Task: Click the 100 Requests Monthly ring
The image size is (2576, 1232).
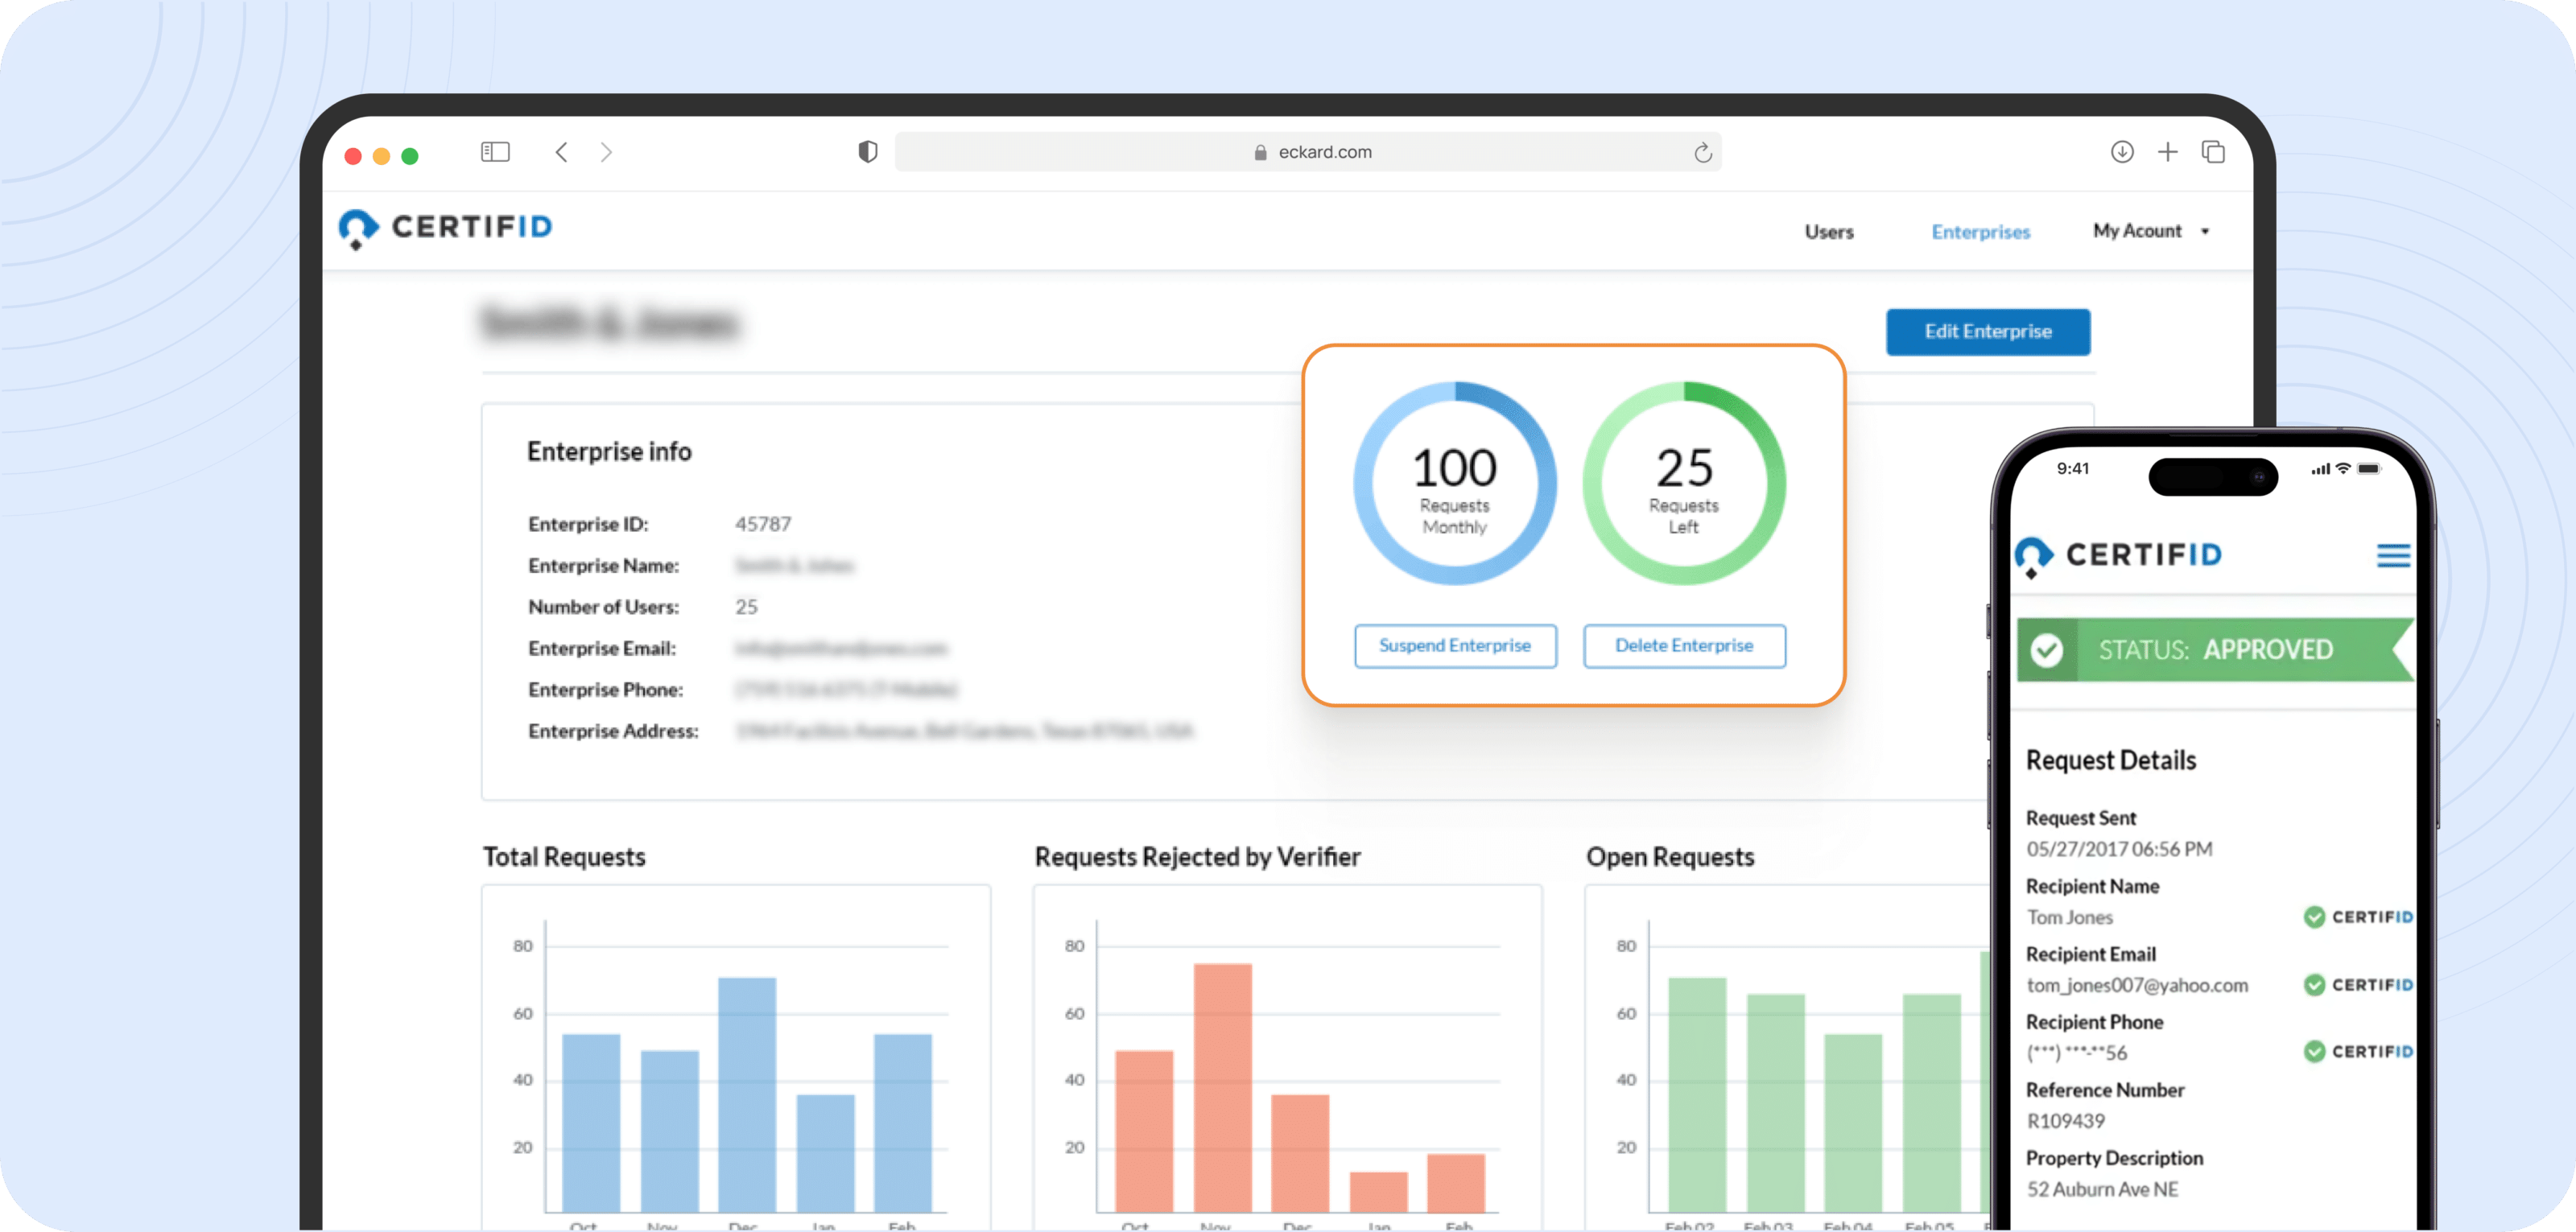Action: tap(1454, 483)
